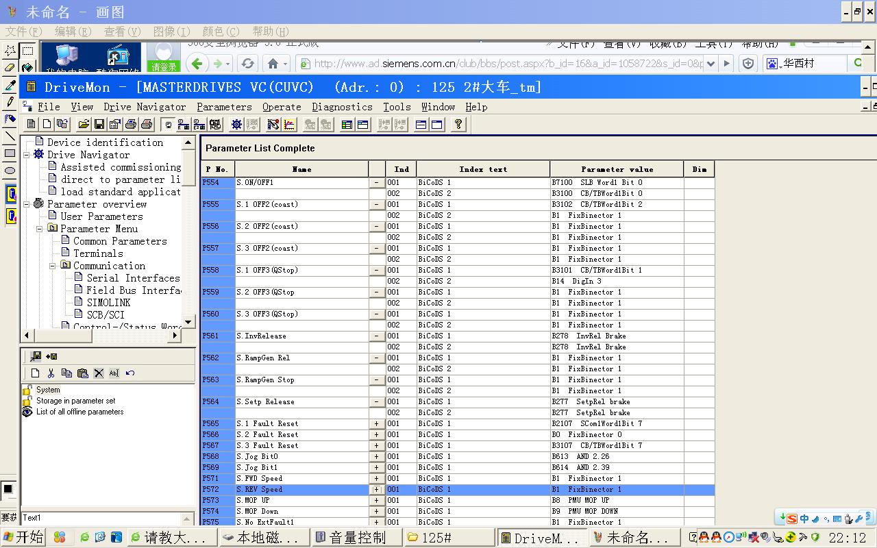Image resolution: width=877 pixels, height=548 pixels.
Task: Select the rectangle shape tool in Paint
Action: [10, 153]
